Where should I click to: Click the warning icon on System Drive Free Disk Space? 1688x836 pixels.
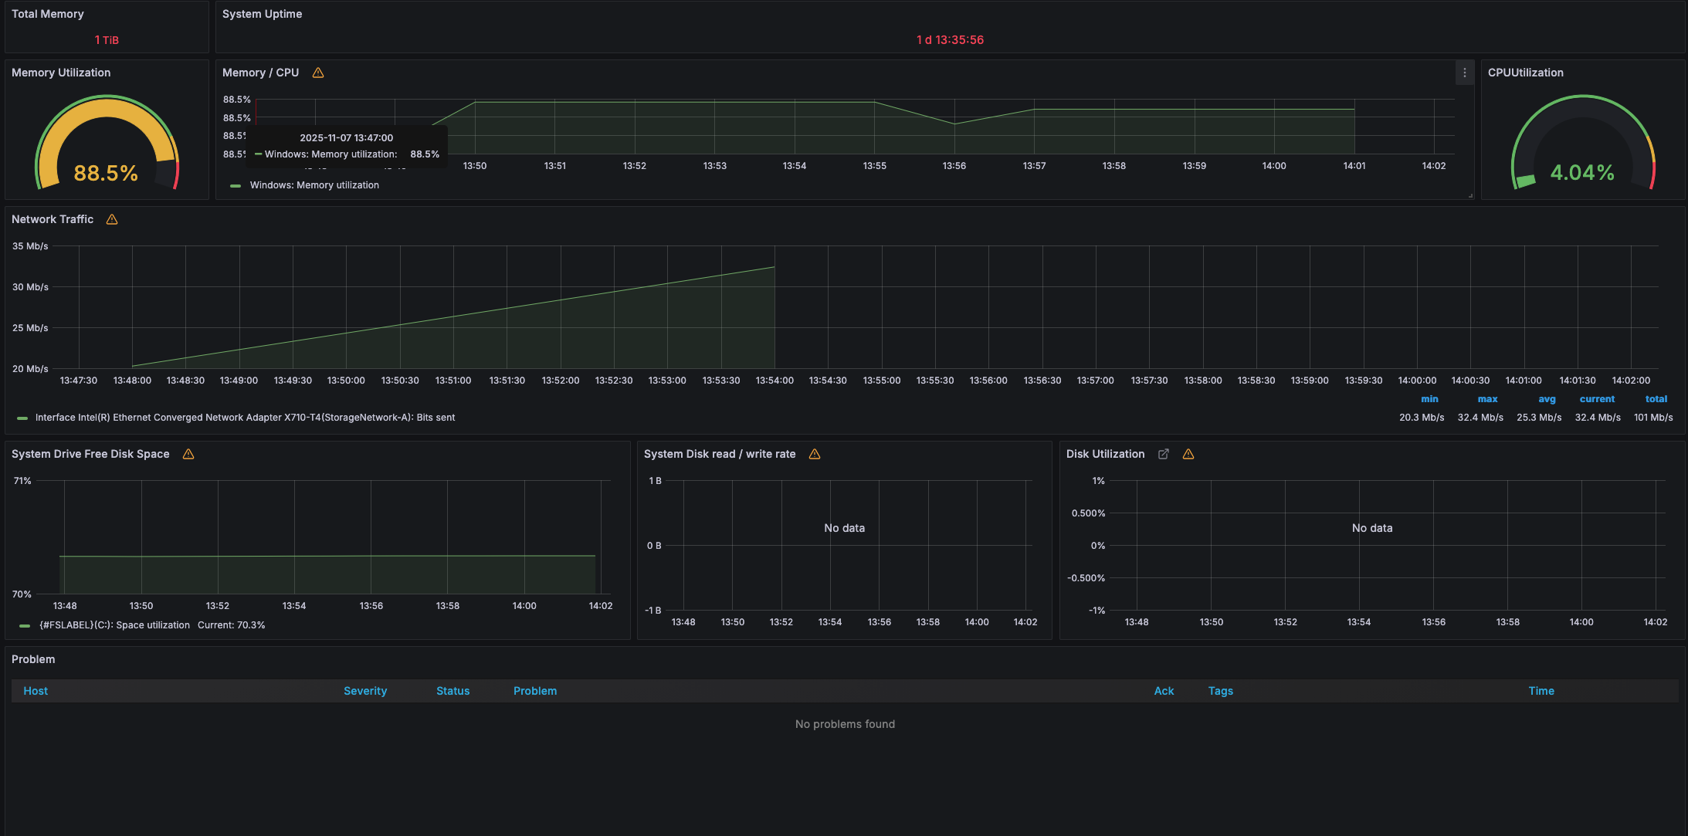coord(188,454)
